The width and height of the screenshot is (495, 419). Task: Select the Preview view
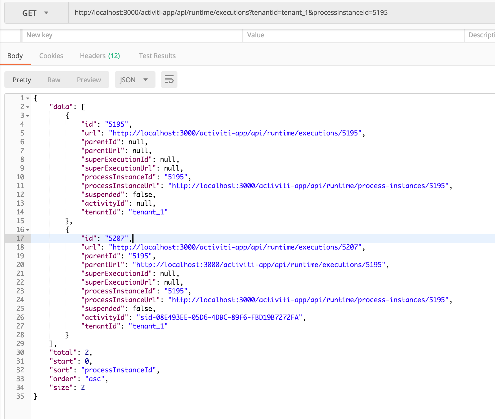[89, 80]
